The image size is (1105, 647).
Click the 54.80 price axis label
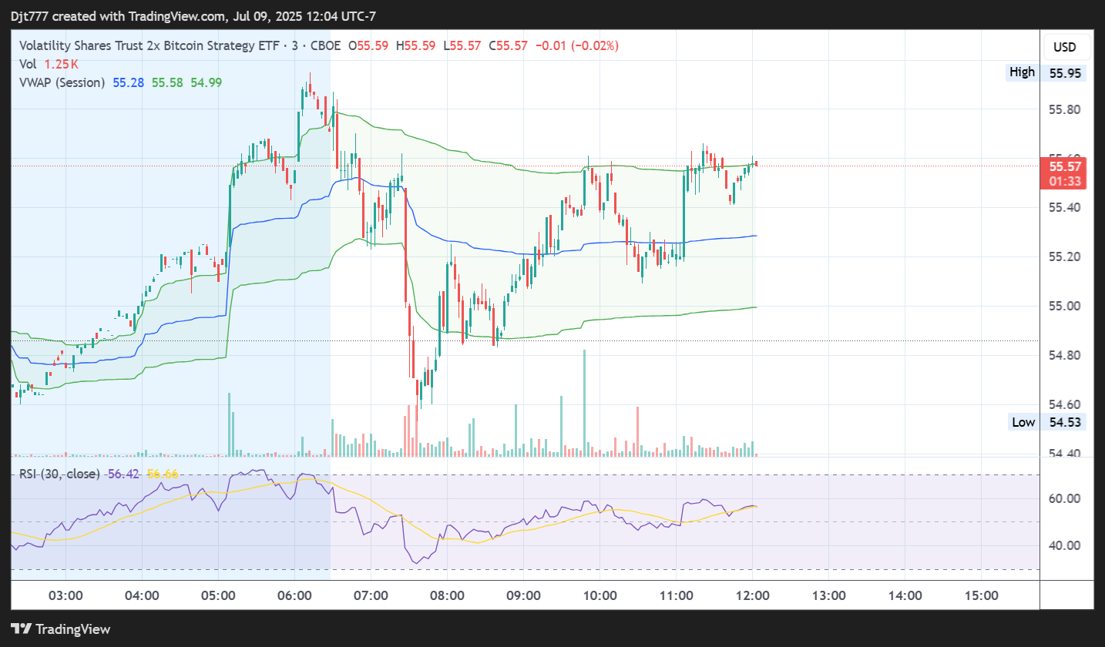click(1064, 356)
